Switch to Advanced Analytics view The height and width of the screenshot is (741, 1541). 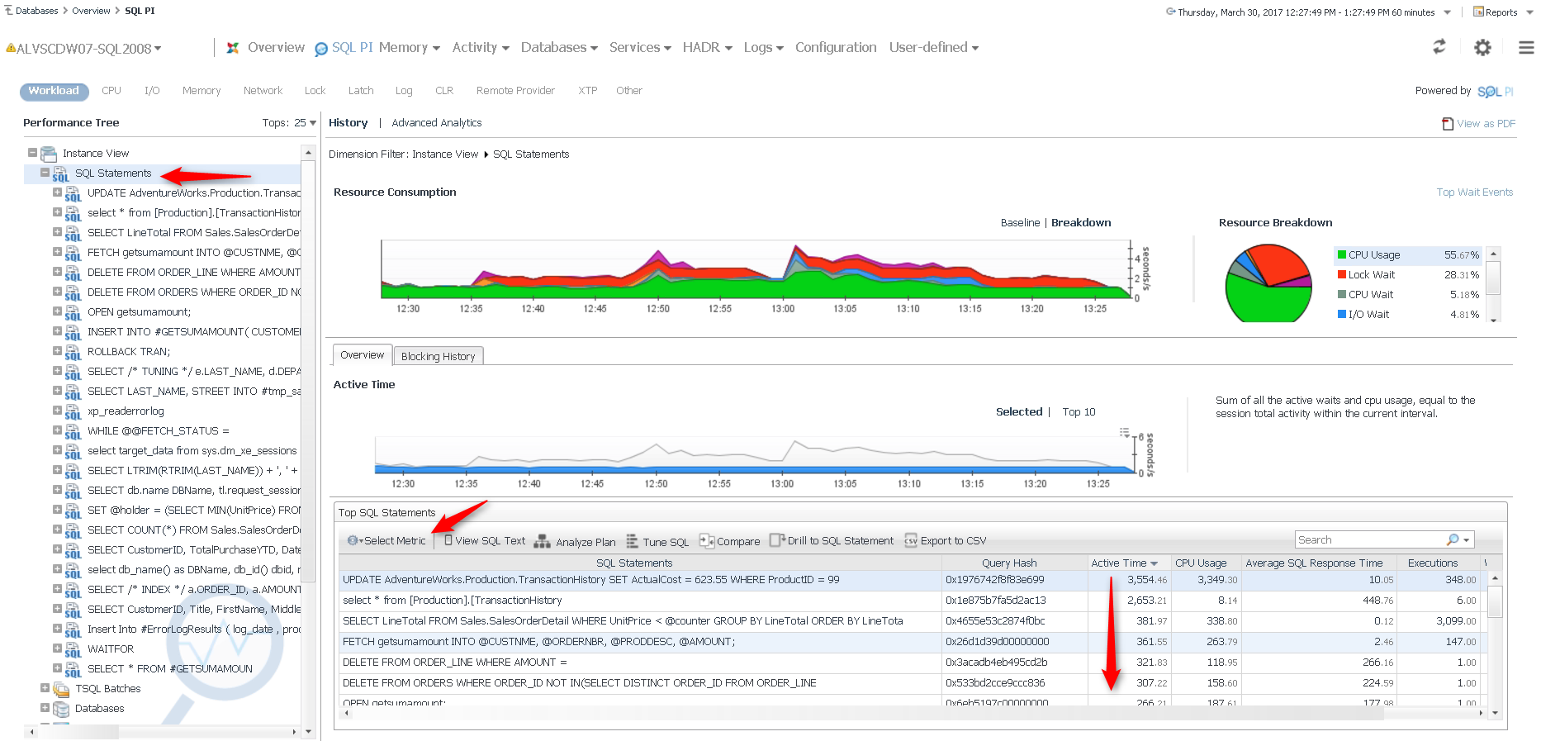(436, 123)
